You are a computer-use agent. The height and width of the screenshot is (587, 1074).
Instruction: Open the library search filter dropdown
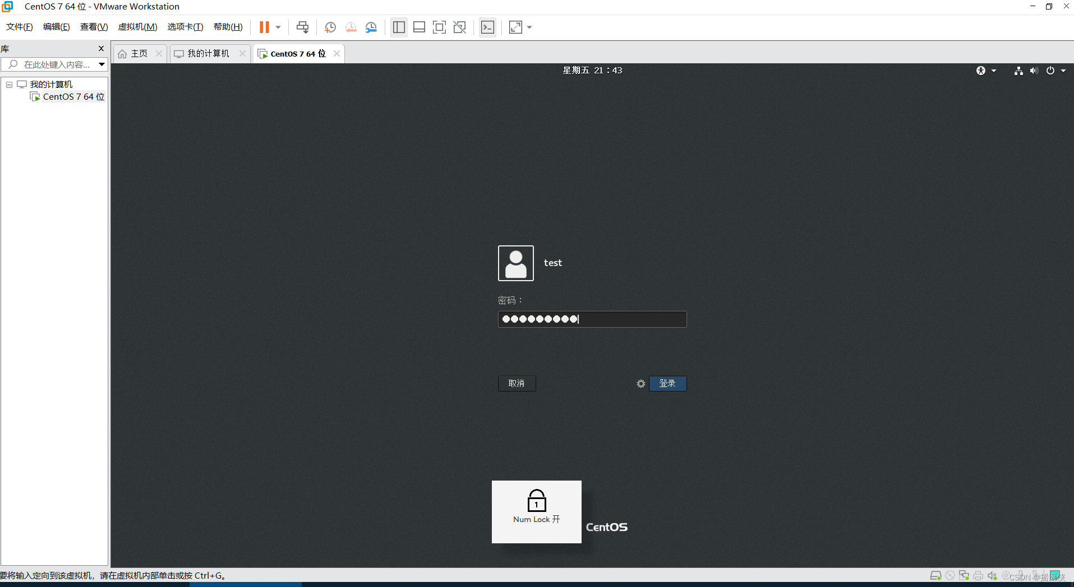[102, 64]
